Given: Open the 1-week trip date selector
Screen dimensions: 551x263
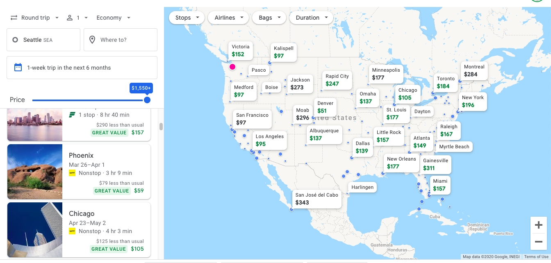Looking at the screenshot, I should pos(82,68).
